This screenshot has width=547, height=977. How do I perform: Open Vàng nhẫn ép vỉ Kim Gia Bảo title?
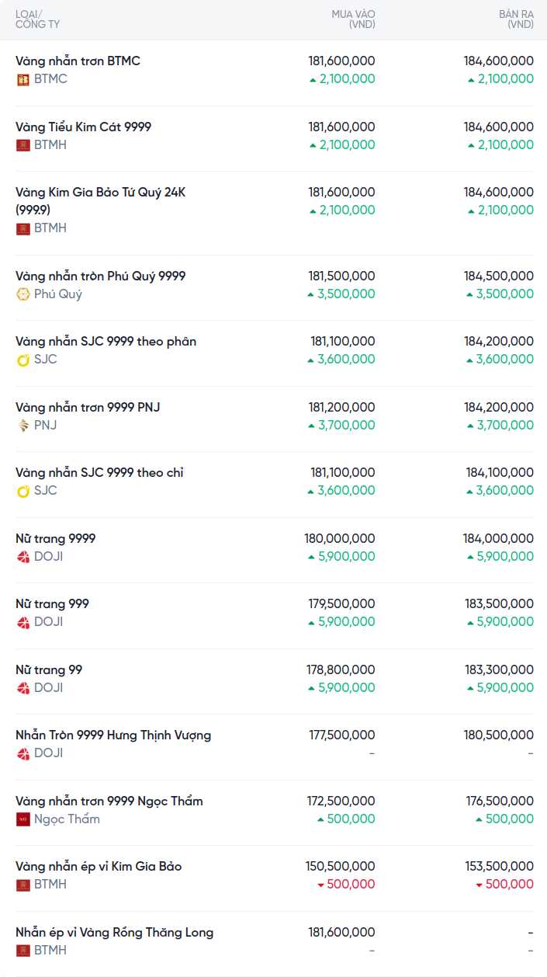(x=99, y=867)
